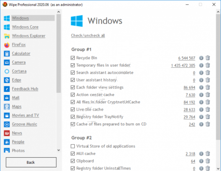221x171 pixels.
Task: Uncheck Temporary files in user folder checkbox
Action: point(73,65)
